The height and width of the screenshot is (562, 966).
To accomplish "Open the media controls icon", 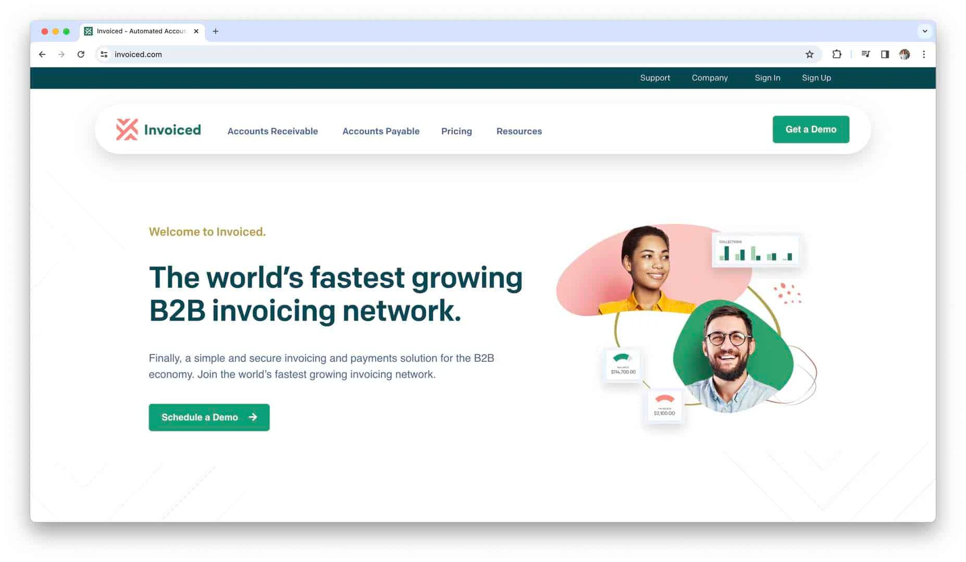I will pos(865,54).
